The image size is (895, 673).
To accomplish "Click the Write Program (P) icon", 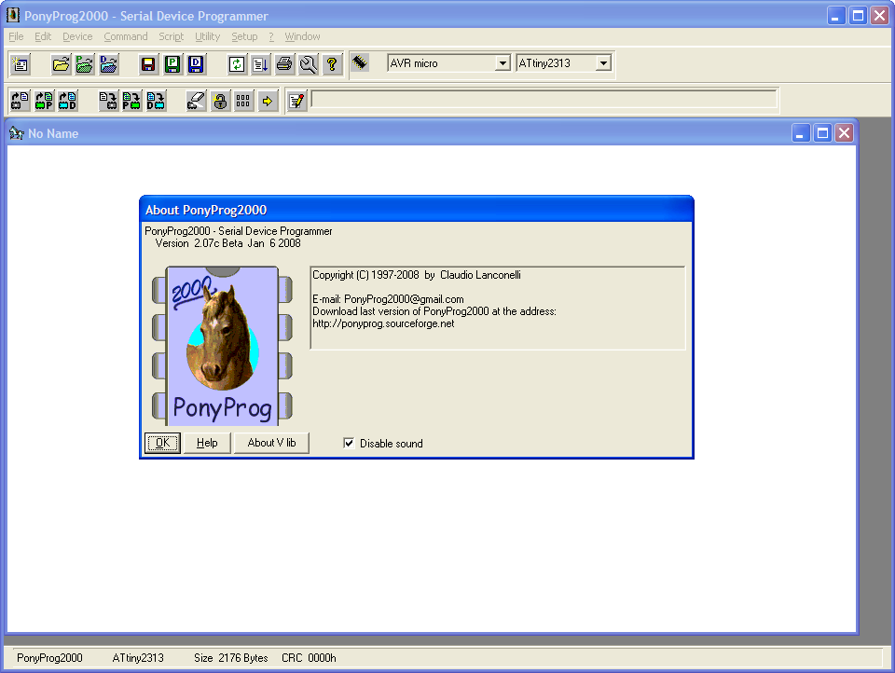I will tap(131, 101).
